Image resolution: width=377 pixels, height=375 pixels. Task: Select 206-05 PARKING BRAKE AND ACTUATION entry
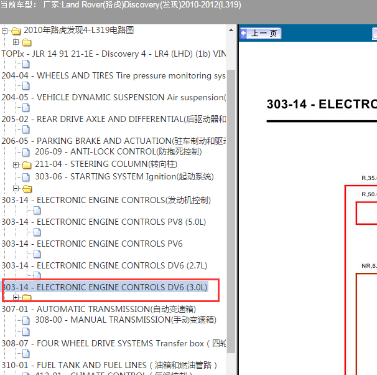pos(113,141)
